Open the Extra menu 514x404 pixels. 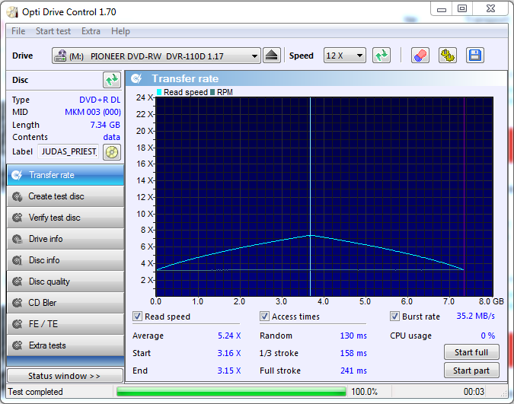click(x=91, y=31)
